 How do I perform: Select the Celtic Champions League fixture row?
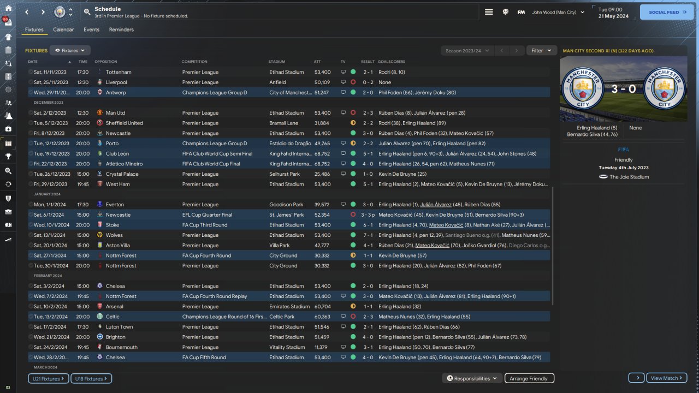click(x=289, y=317)
